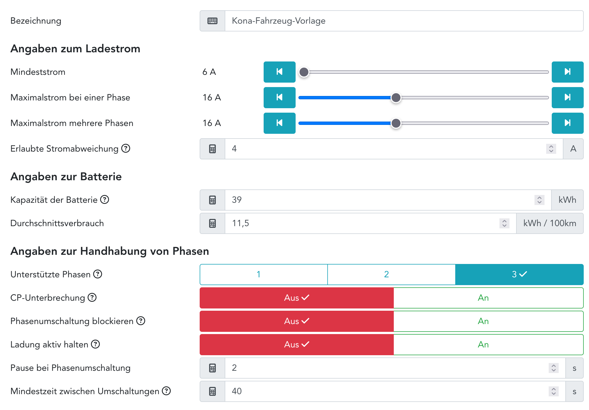Click help icon next to Erlaubte Stromabweichung
589x410 pixels.
(126, 149)
